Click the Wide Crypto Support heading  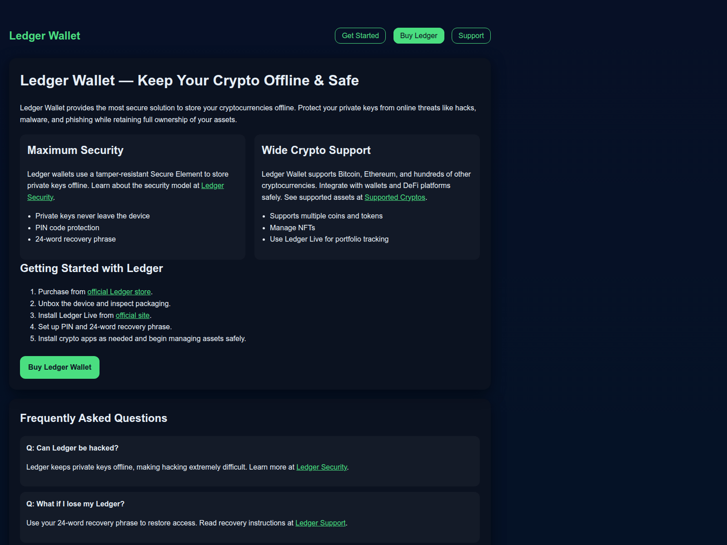tap(316, 150)
